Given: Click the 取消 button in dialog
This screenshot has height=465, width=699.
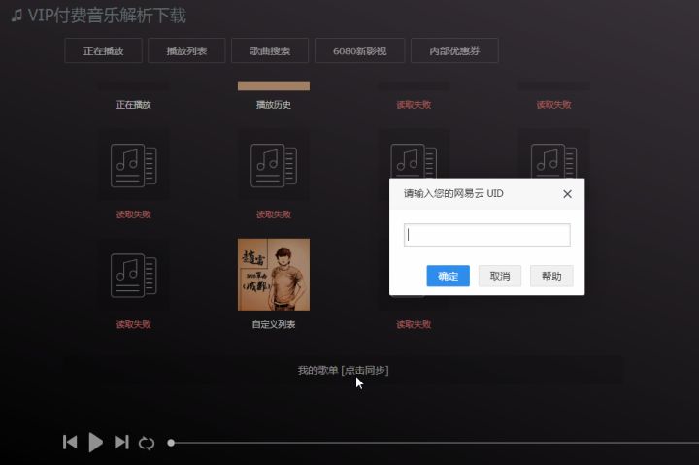Looking at the screenshot, I should pos(500,276).
